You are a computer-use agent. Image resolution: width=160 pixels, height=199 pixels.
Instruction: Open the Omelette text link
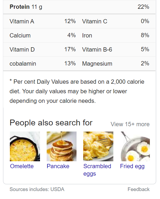[22, 166]
